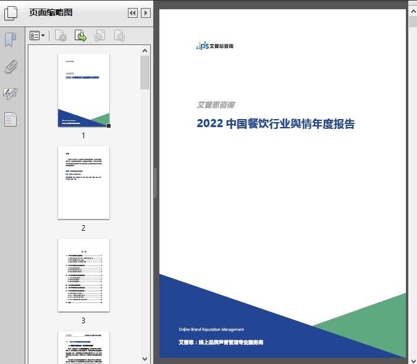Click the thumbnail panel scroll-down arrow
The image size is (417, 364).
tap(145, 359)
